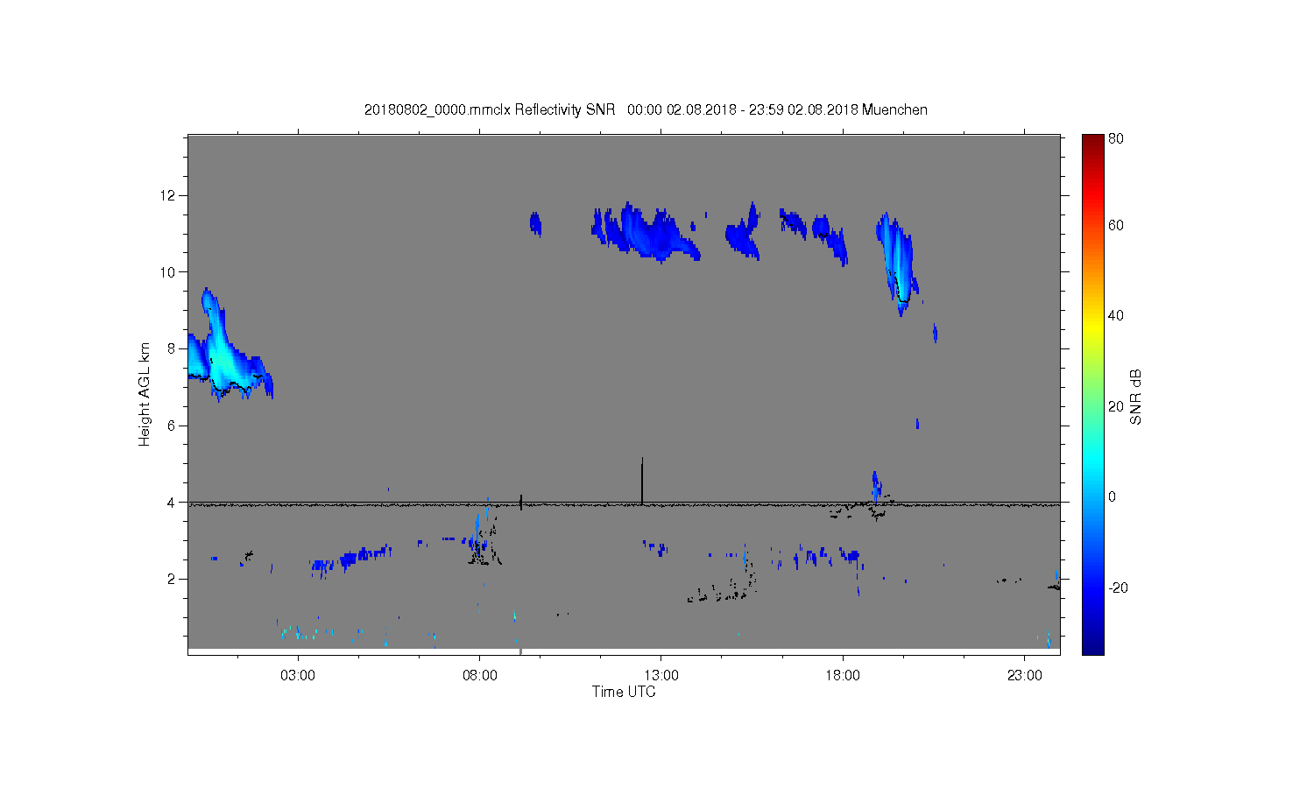Click the '6' height tick label

[172, 426]
